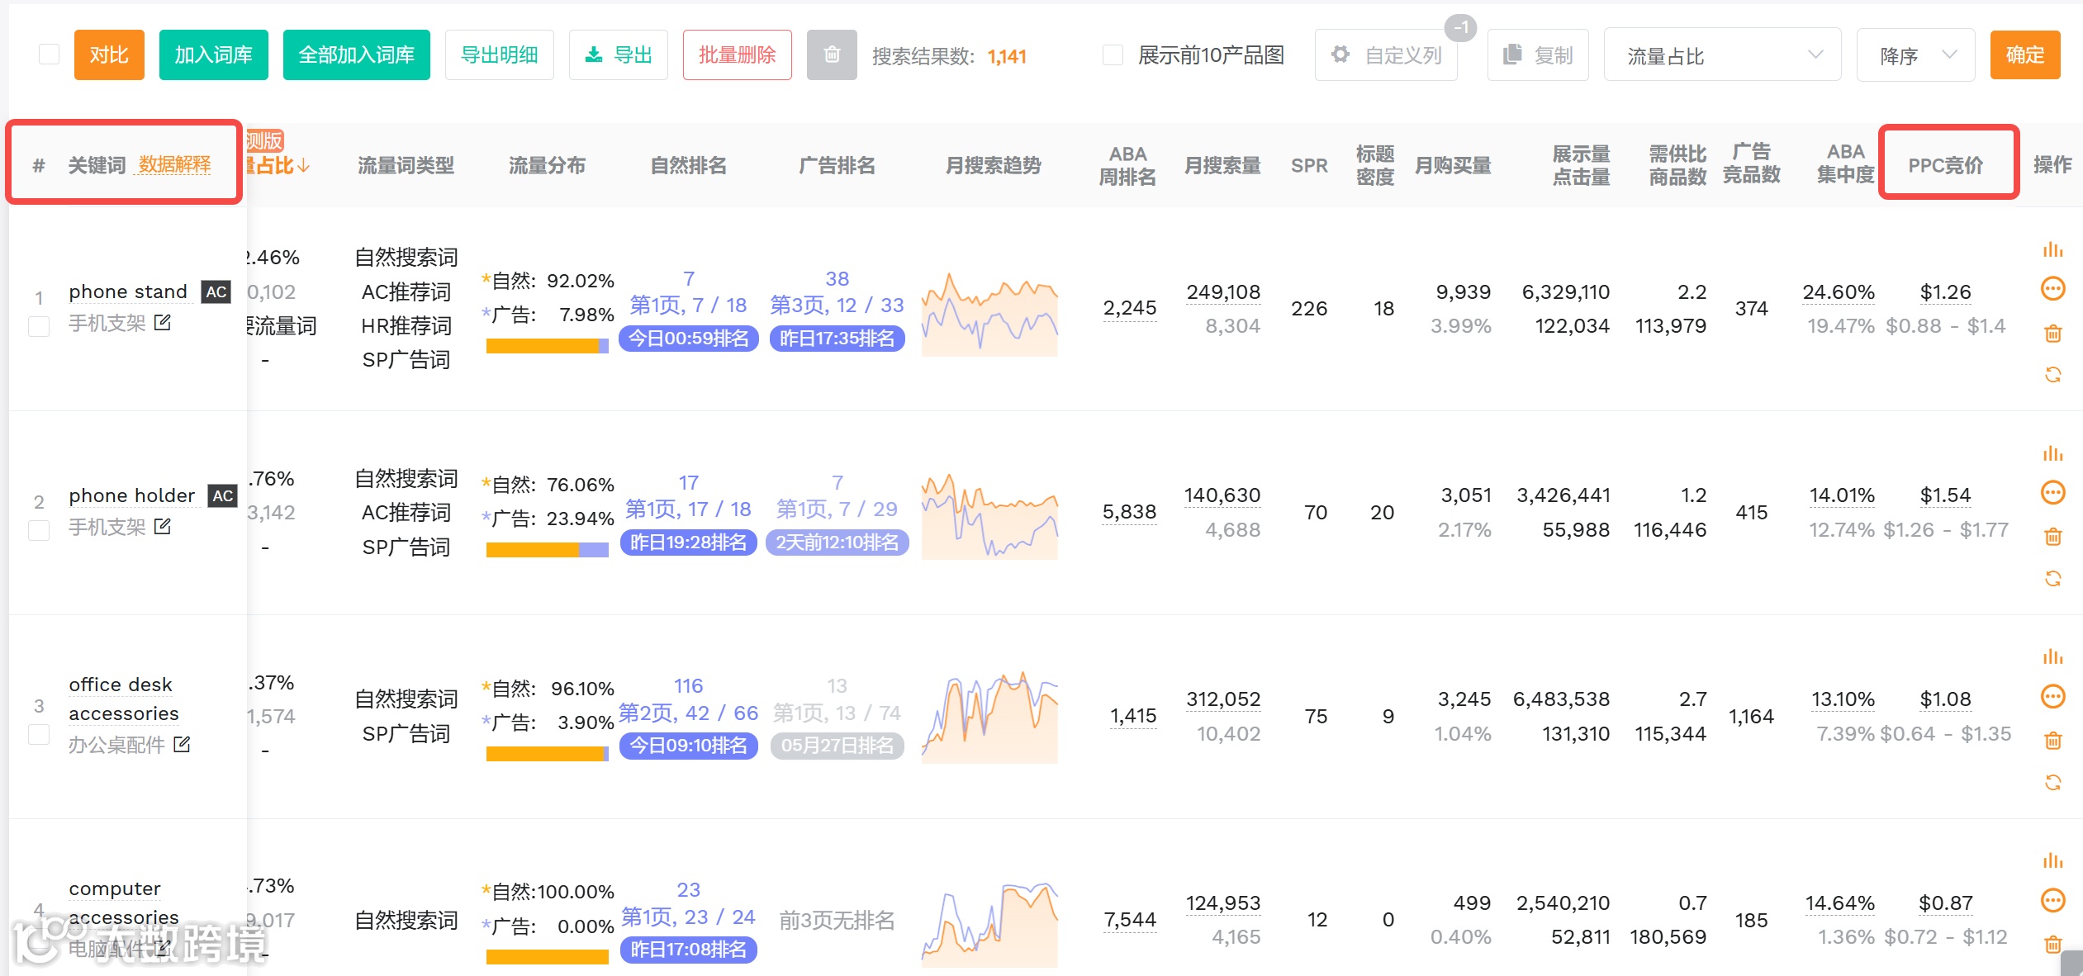Image resolution: width=2083 pixels, height=976 pixels.
Task: Enable show top 10 product images checkbox
Action: click(x=1113, y=55)
